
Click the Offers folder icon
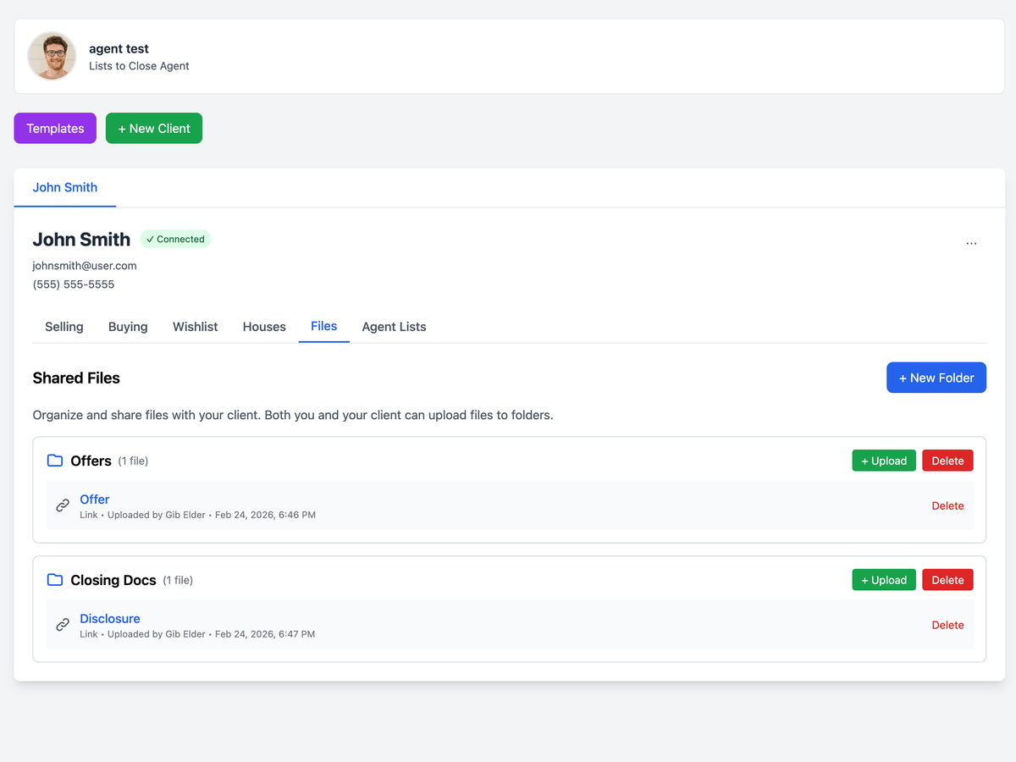[x=55, y=461]
